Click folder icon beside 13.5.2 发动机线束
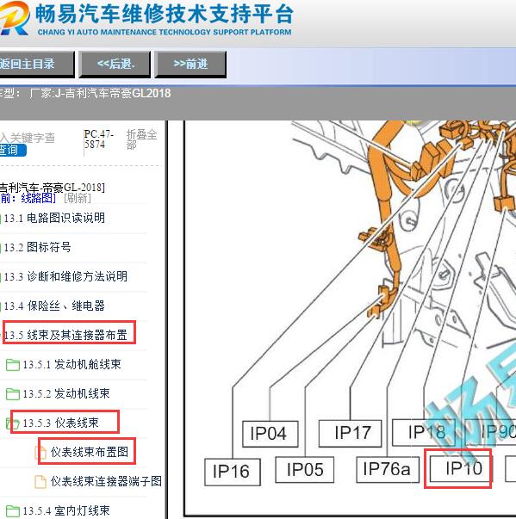 pyautogui.click(x=13, y=394)
